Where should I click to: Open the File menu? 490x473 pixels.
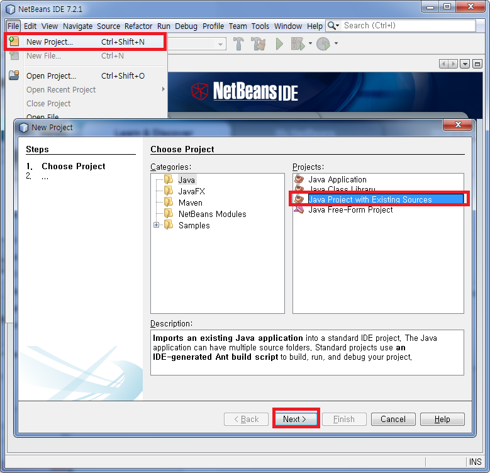pos(13,26)
